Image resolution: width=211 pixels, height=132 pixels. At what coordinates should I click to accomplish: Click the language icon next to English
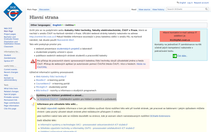pos(178,2)
